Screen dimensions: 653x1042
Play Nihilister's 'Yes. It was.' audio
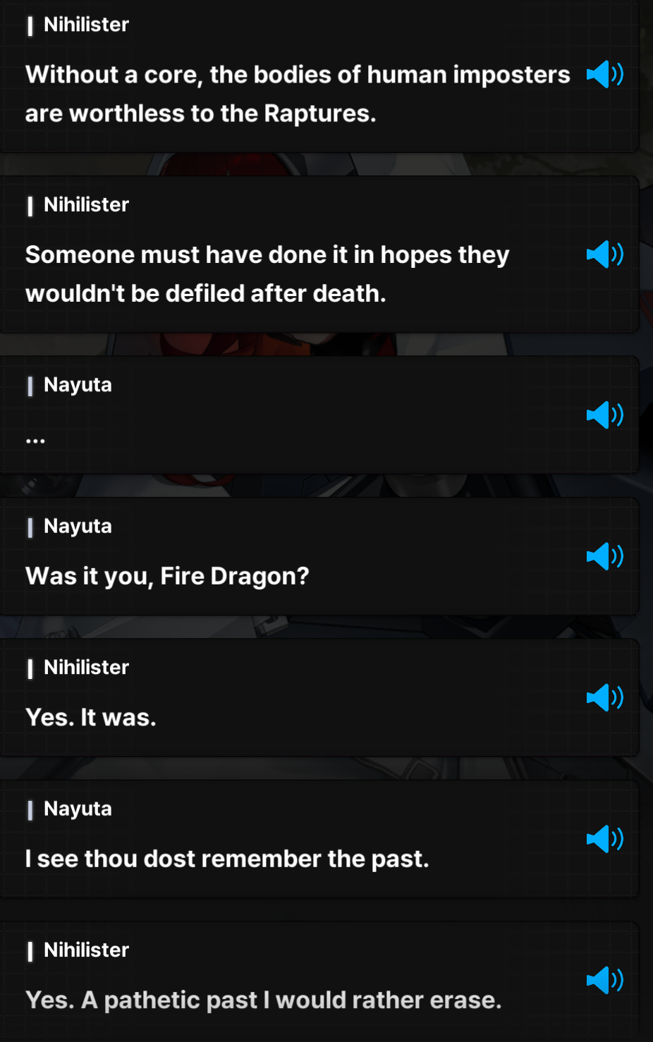click(x=605, y=697)
